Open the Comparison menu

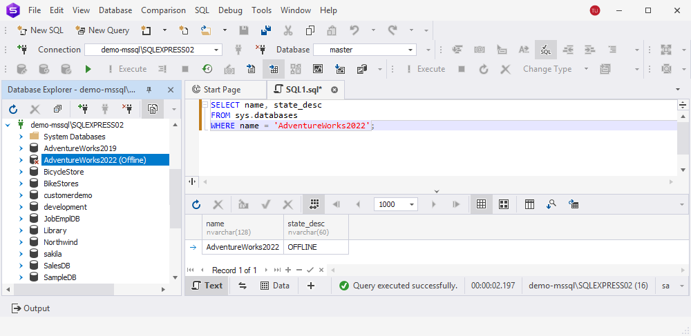(163, 10)
